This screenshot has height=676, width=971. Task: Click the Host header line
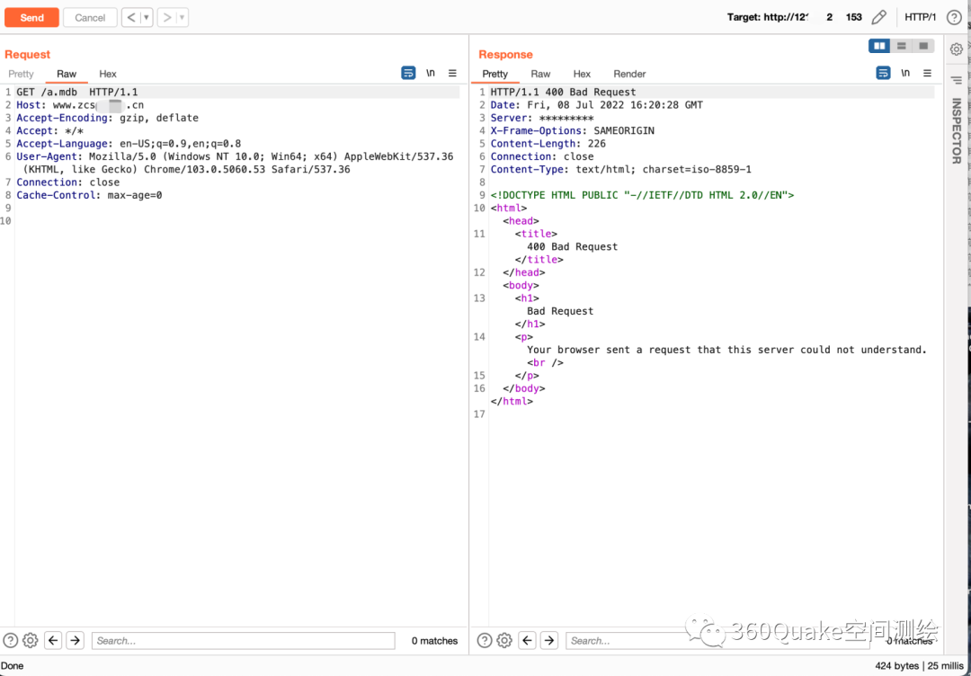[80, 105]
